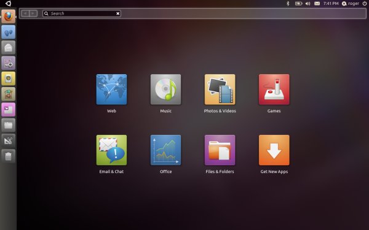
Task: Open the blue chat balloons launcher icon
Action: point(8,32)
